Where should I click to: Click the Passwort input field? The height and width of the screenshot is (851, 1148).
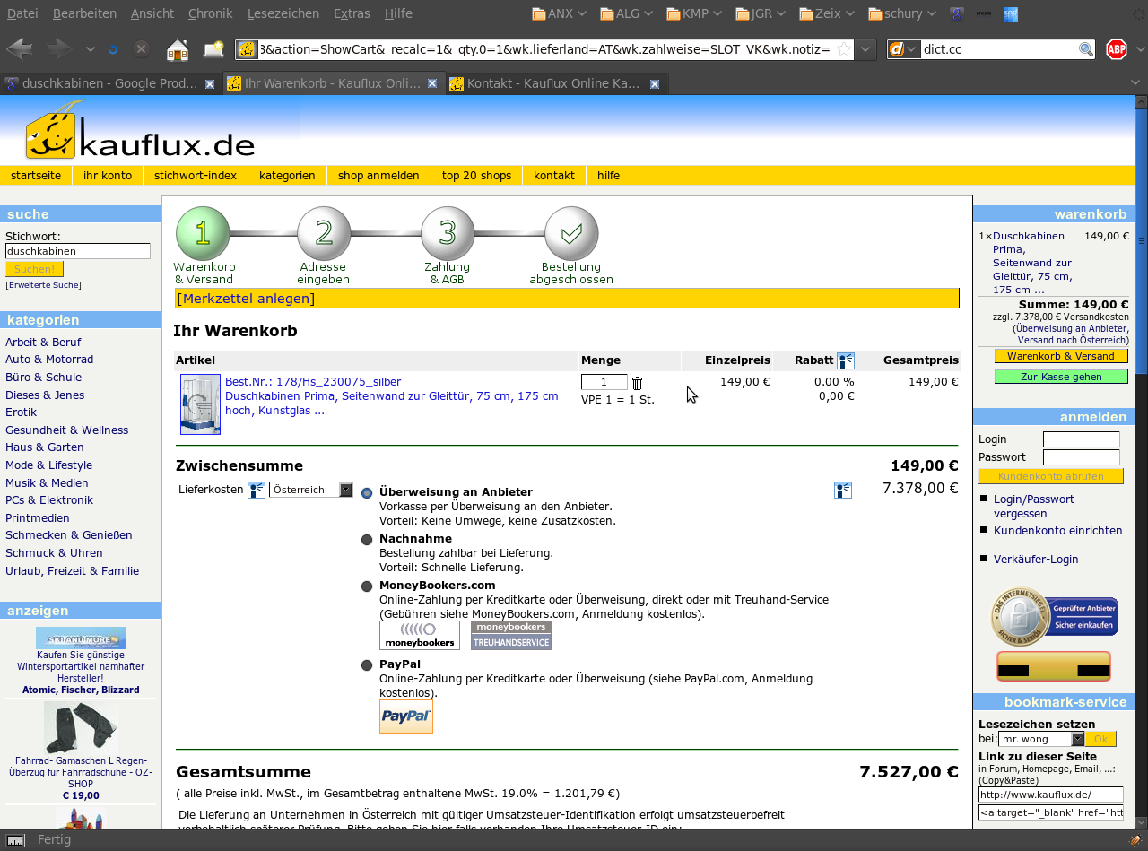click(1082, 457)
